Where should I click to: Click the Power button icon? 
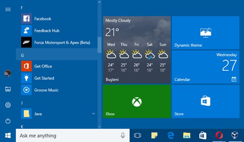click(8, 121)
